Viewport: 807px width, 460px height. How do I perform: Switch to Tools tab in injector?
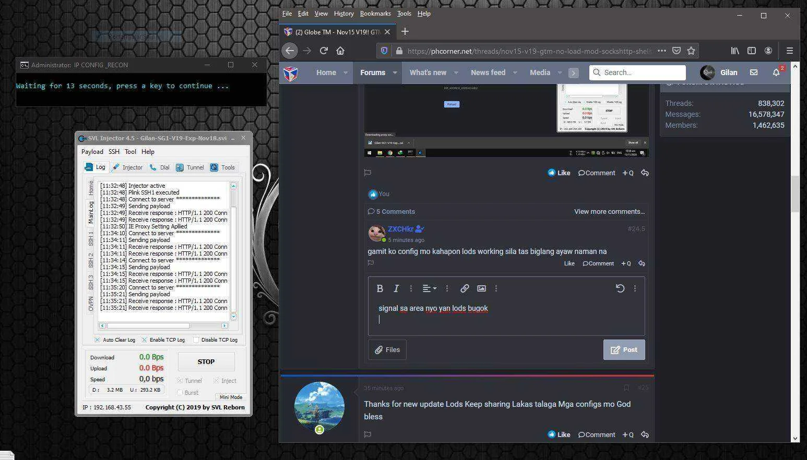click(223, 167)
